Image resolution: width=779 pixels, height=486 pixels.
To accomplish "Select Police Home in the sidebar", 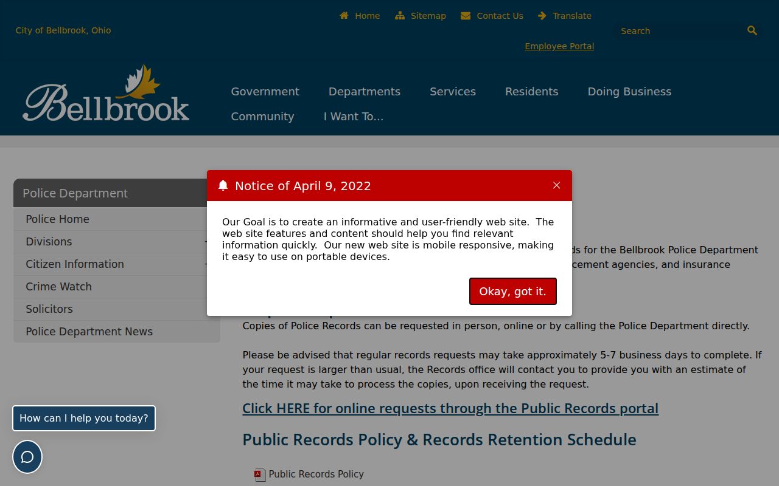I will tap(116, 219).
